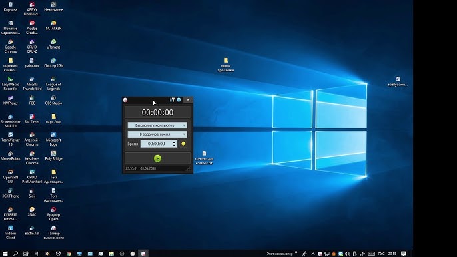Open the KMPlayer desktop shortcut
457x257 pixels.
(x=11, y=100)
